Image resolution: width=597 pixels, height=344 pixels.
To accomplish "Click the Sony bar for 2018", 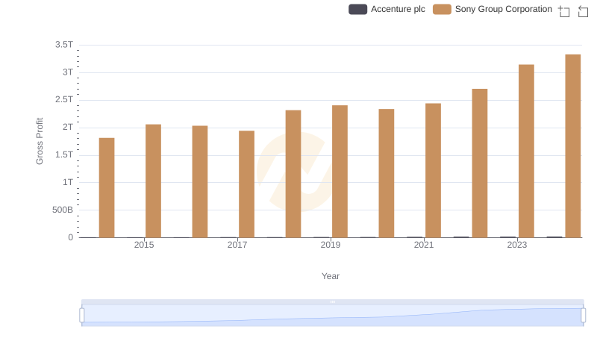I will [x=293, y=174].
